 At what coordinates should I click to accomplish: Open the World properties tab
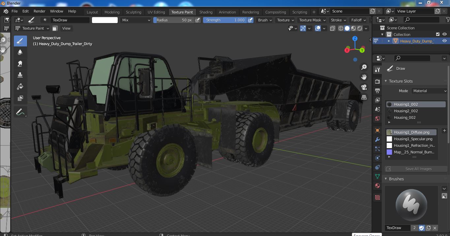pos(377,118)
